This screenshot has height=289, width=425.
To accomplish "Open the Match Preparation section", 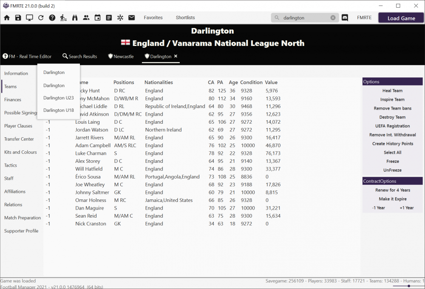I will (x=23, y=218).
